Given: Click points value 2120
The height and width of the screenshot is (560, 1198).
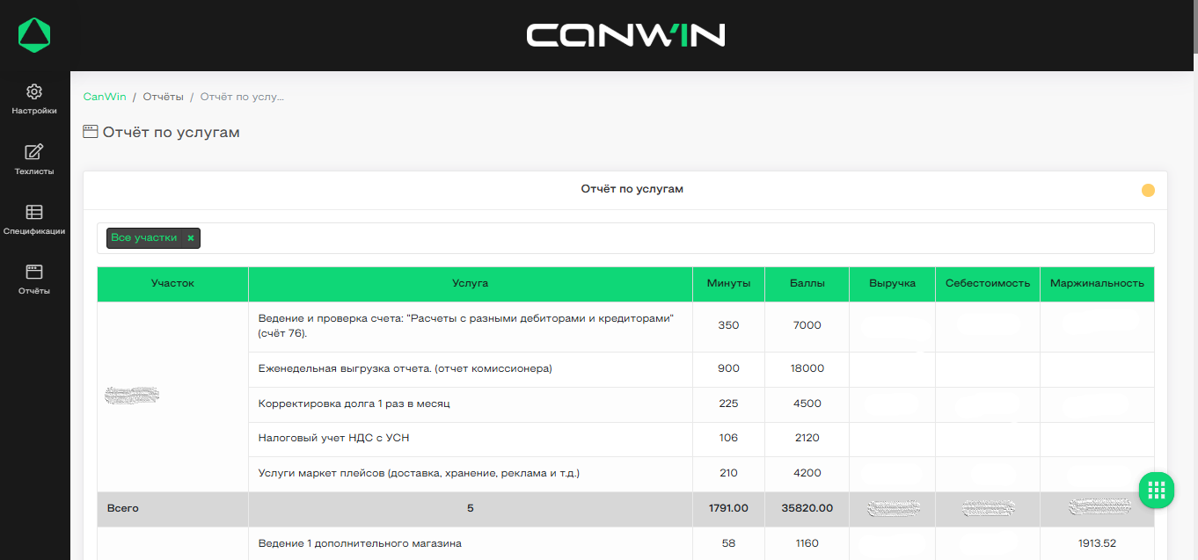Looking at the screenshot, I should pyautogui.click(x=807, y=438).
